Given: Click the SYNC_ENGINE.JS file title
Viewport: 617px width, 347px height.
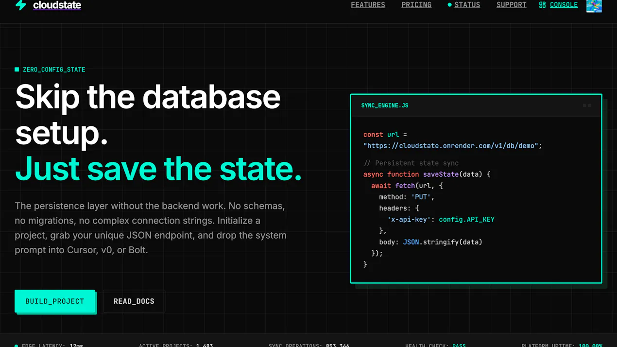Looking at the screenshot, I should tap(385, 105).
